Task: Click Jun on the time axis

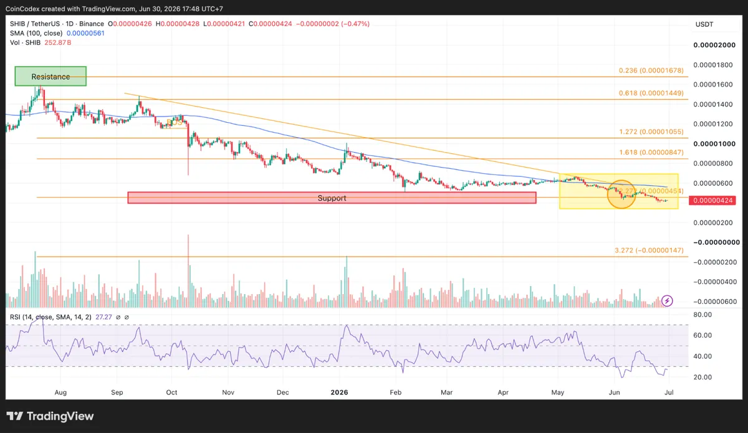Action: (614, 393)
